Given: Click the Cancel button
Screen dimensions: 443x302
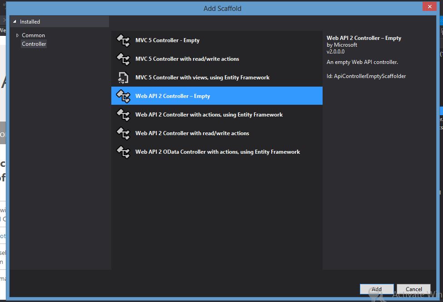Looking at the screenshot, I should tap(413, 289).
